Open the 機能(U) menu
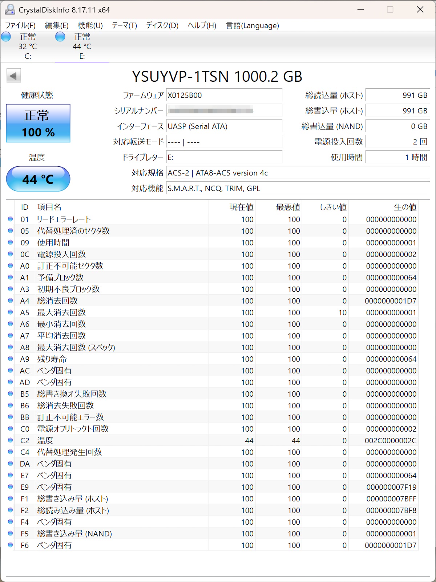Viewport: 436px width, 582px height. pyautogui.click(x=90, y=25)
